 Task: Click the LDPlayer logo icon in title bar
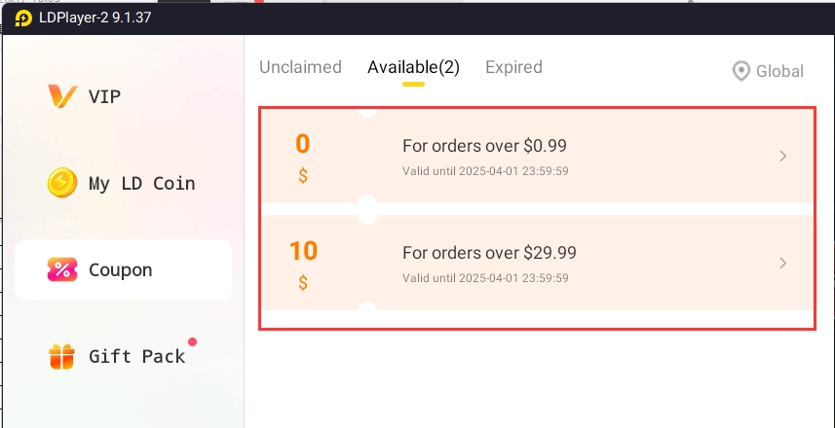pos(23,18)
